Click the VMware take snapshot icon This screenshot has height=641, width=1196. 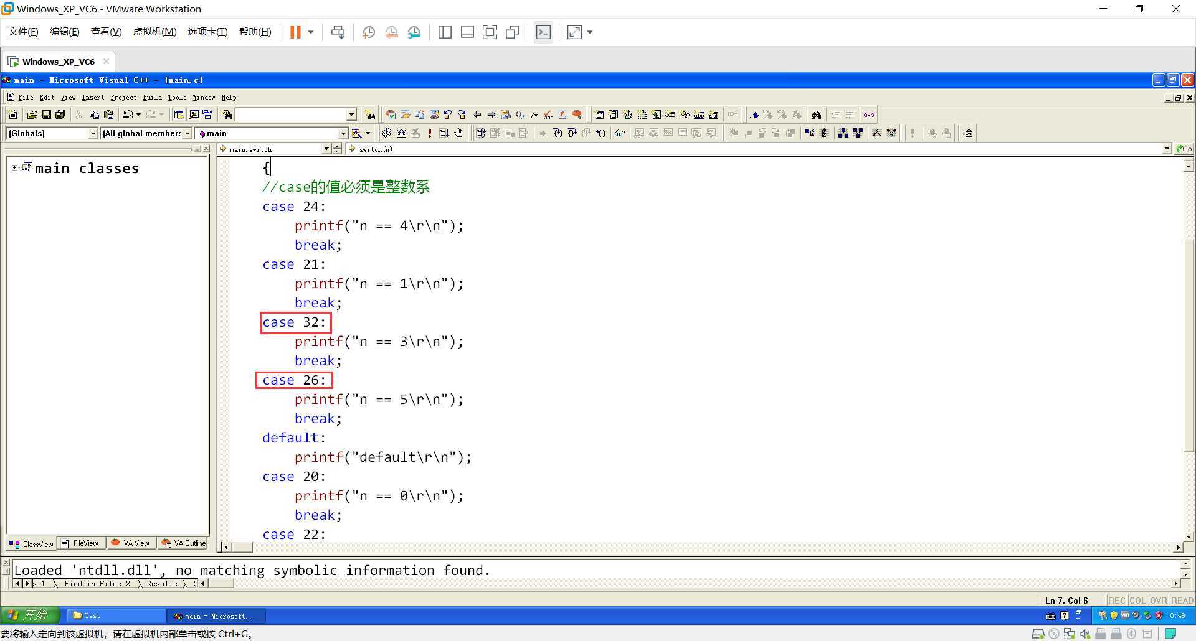[x=369, y=32]
